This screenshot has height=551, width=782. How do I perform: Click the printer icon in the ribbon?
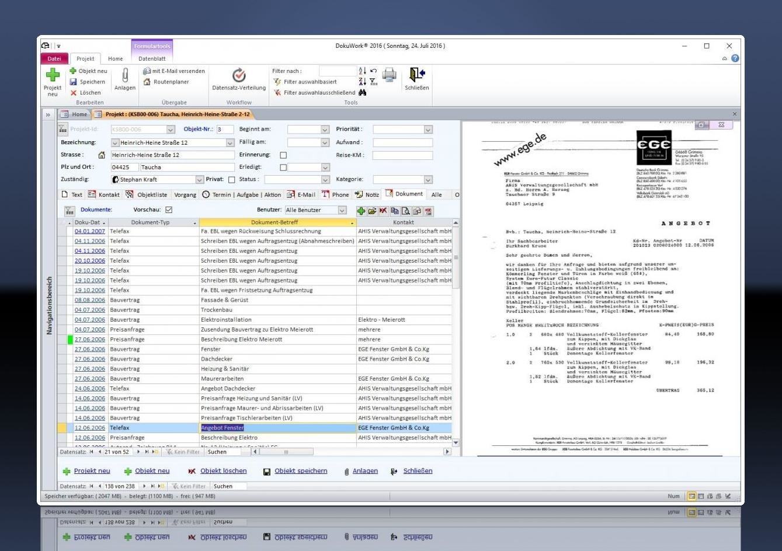389,75
